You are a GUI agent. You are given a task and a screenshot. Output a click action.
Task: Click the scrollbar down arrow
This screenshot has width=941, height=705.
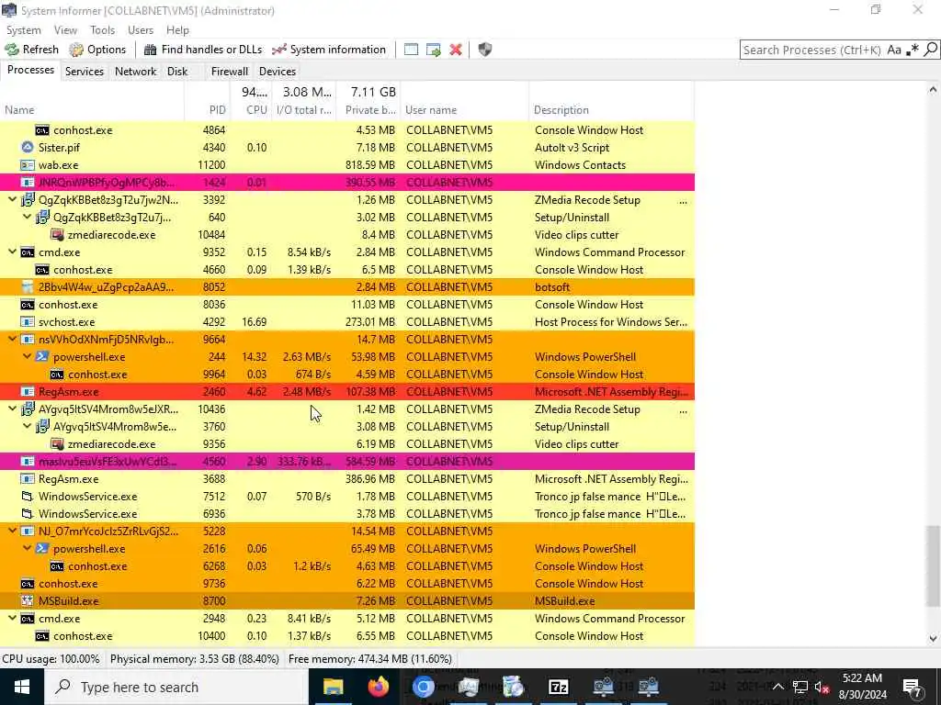click(x=933, y=639)
